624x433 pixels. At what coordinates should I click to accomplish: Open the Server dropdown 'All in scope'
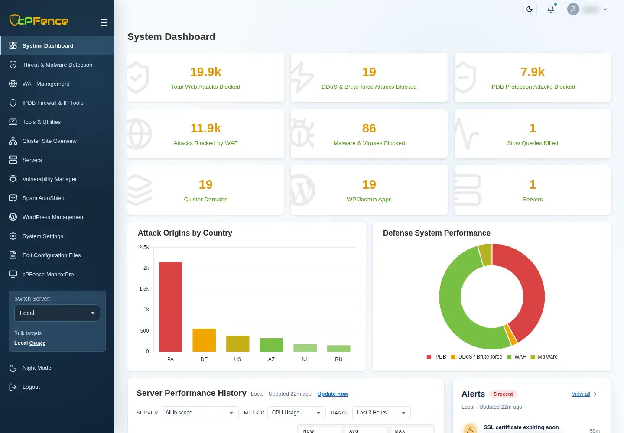click(200, 413)
